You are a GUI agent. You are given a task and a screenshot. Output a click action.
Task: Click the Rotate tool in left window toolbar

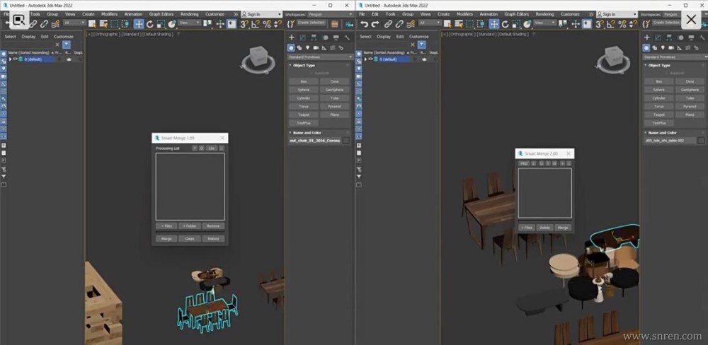pyautogui.click(x=150, y=24)
